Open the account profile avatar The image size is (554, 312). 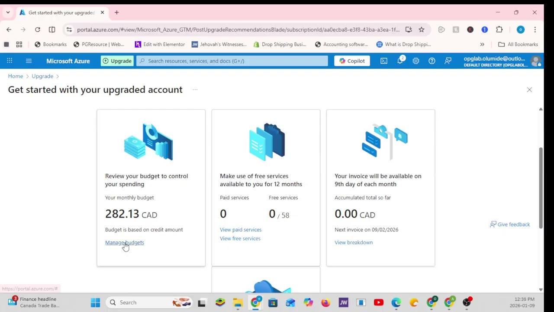(x=536, y=61)
